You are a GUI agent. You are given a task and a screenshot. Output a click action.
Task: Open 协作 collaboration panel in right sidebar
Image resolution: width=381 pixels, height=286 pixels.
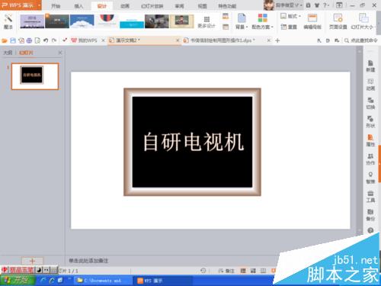[x=370, y=159]
